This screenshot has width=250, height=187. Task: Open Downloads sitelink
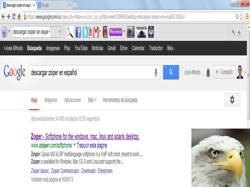point(88,171)
